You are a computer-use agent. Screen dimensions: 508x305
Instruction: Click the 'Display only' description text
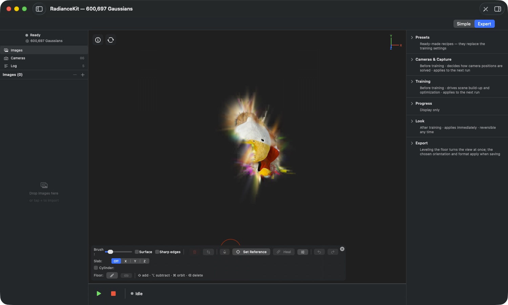(430, 110)
